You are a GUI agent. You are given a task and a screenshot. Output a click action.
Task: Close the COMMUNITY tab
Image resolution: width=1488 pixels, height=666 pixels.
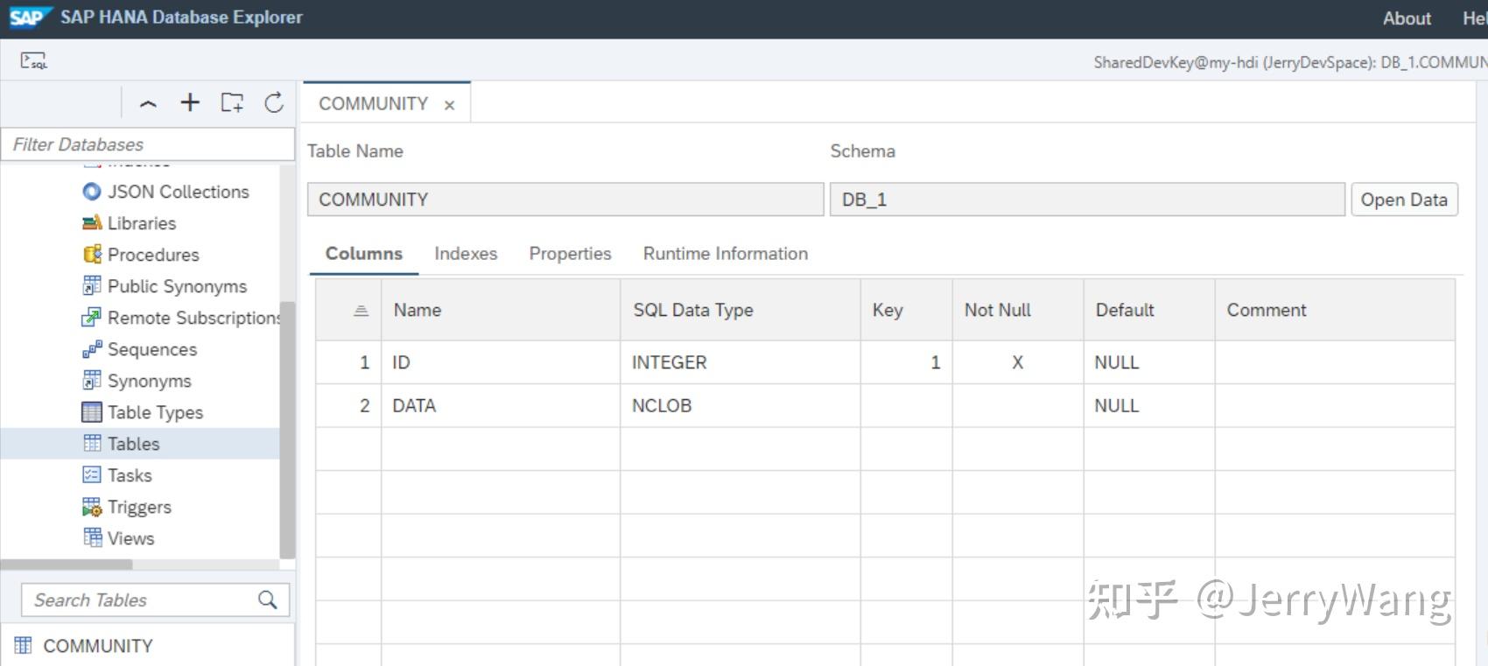pyautogui.click(x=449, y=105)
